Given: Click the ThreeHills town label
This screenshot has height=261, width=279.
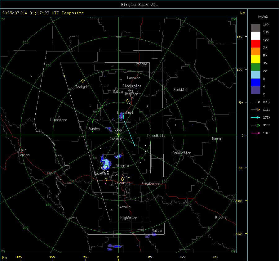Looking at the screenshot, I should 156,136.
